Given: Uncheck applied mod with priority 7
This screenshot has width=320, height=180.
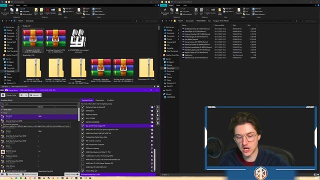Looking at the screenshot, I should [82, 148].
